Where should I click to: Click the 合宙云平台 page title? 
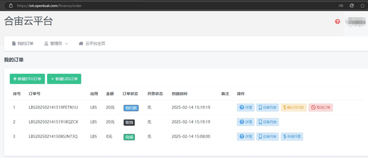[x=28, y=21]
